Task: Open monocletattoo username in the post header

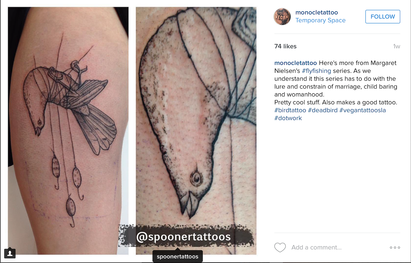Action: (x=317, y=12)
